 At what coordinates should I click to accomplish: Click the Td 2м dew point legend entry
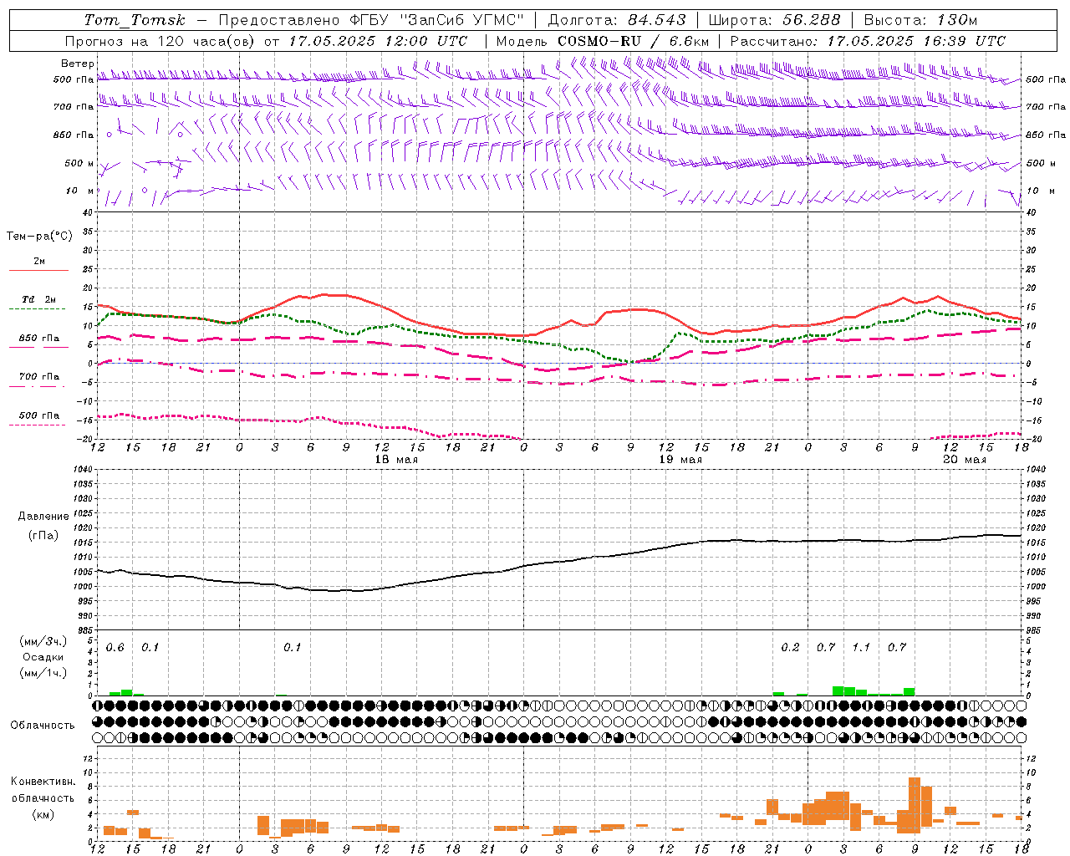[38, 299]
